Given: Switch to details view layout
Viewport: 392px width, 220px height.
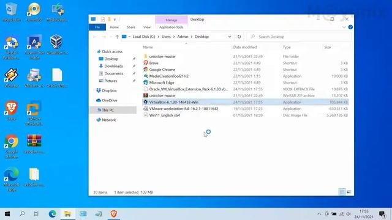Looking at the screenshot, I should [342, 192].
